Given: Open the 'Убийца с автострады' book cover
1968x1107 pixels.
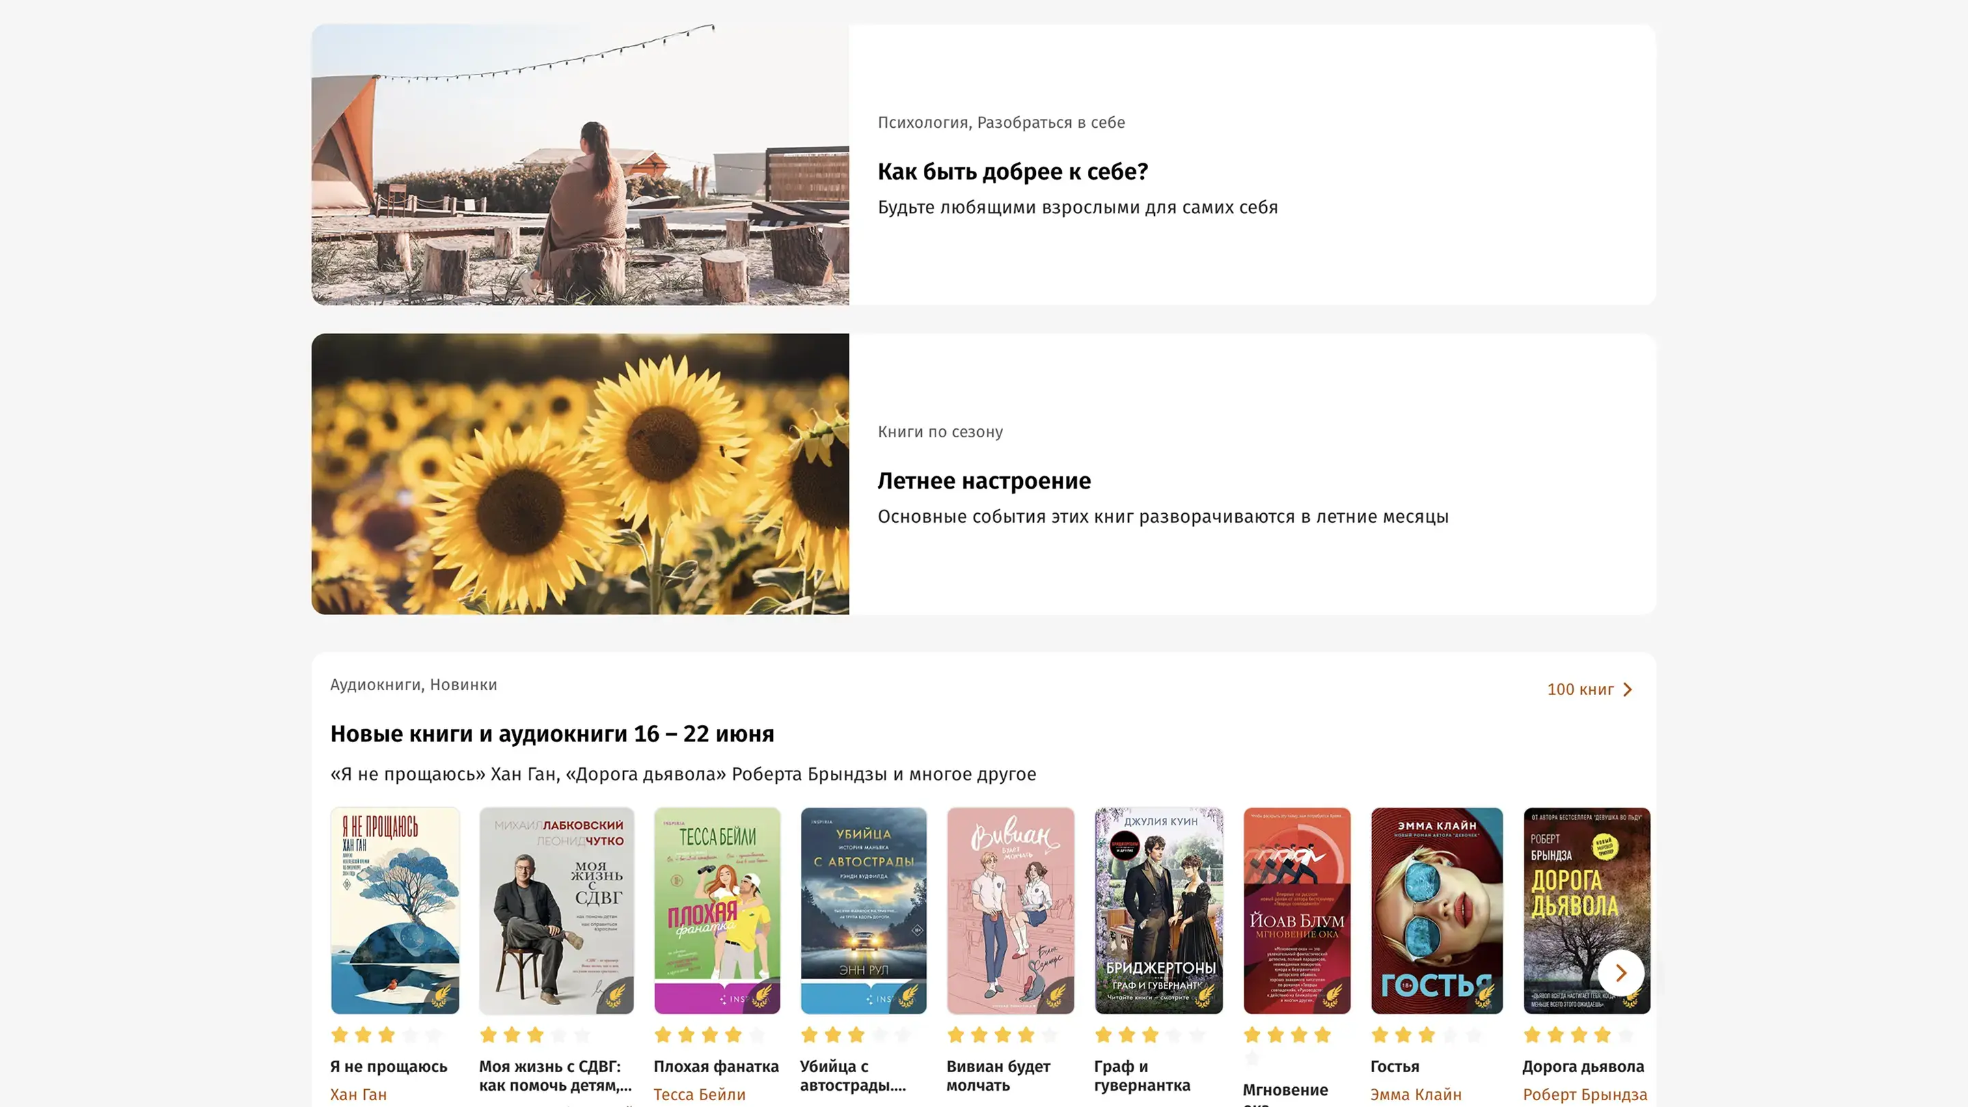Looking at the screenshot, I should (863, 910).
